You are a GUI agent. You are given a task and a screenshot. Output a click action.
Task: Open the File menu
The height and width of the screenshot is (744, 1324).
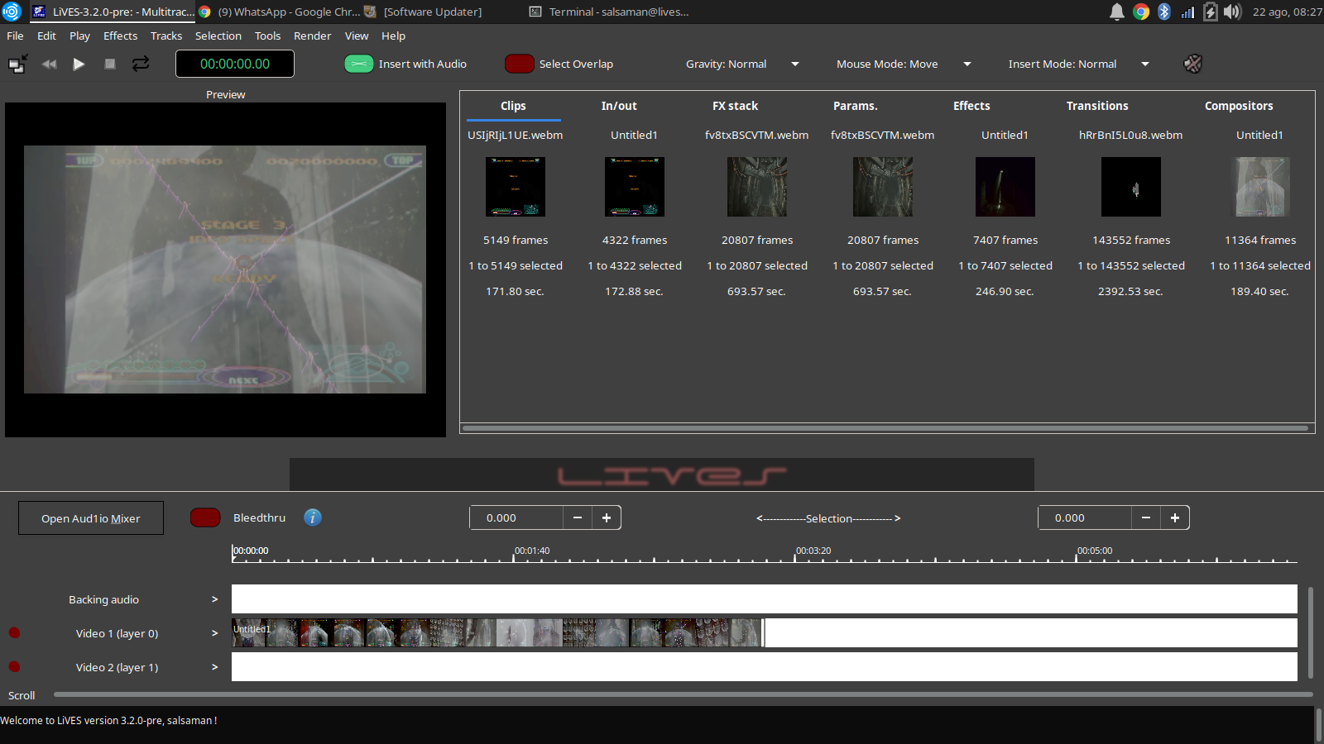[15, 36]
